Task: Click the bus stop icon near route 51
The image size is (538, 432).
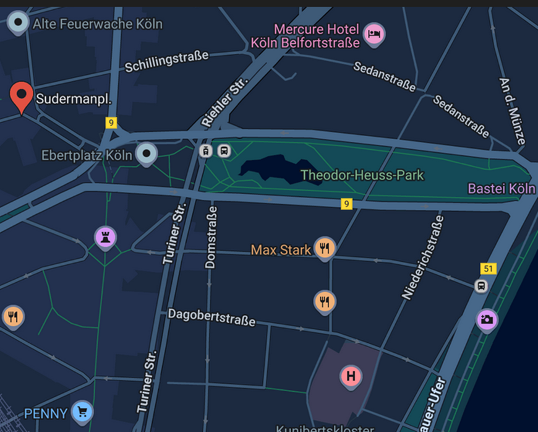Action: [481, 286]
